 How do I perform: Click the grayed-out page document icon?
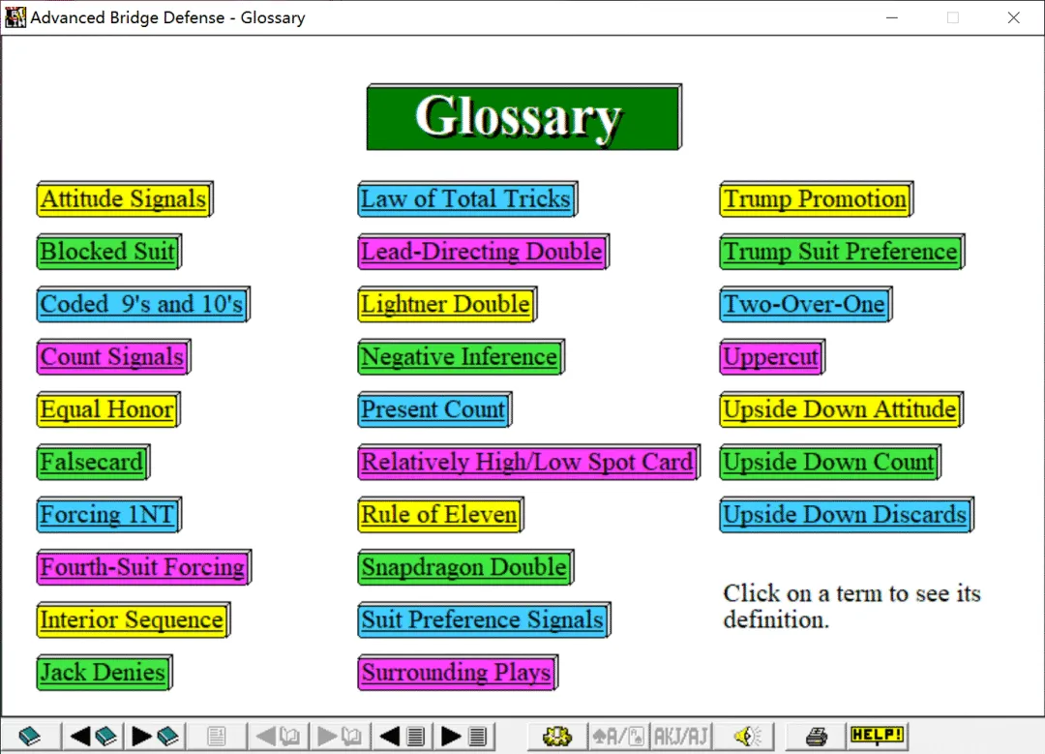216,736
